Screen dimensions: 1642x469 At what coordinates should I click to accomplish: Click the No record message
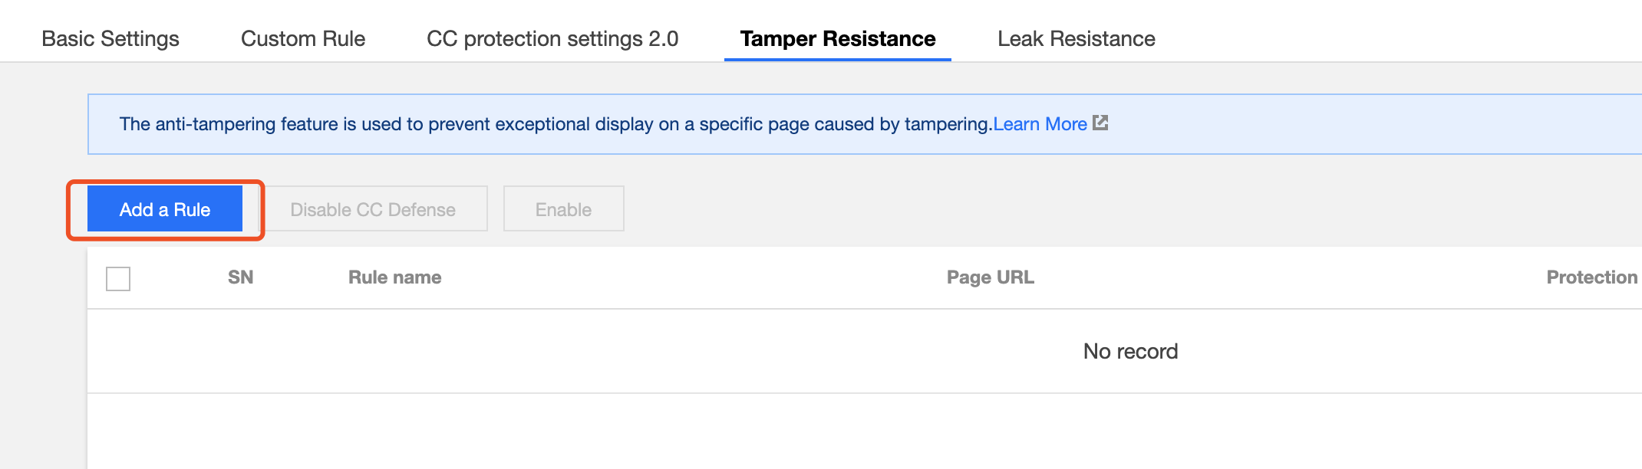(x=1131, y=352)
